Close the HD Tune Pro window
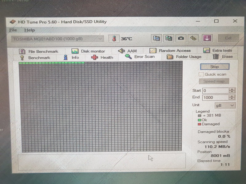Image resolution: width=246 pixels, height=184 pixels. pyautogui.click(x=235, y=21)
